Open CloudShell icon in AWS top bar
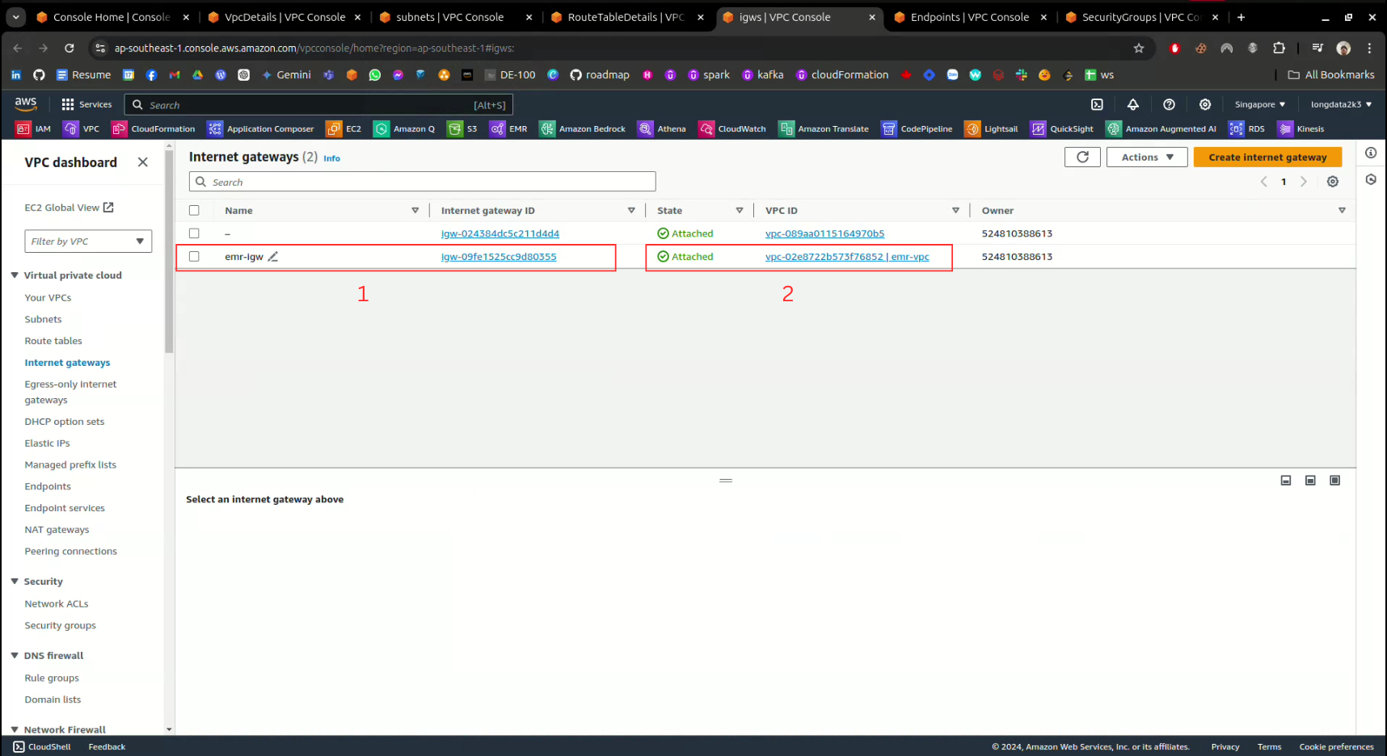Image resolution: width=1387 pixels, height=756 pixels. click(x=1097, y=104)
